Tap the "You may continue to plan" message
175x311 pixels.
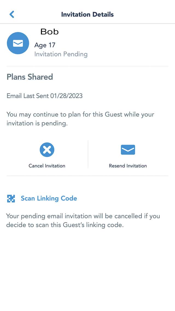click(x=80, y=119)
